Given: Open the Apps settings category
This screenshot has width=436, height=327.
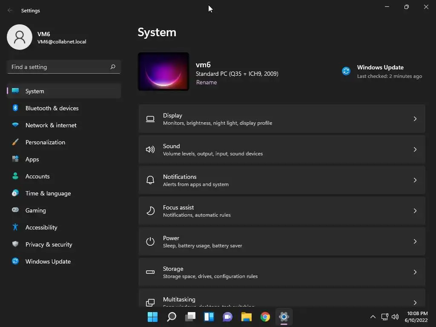Looking at the screenshot, I should [x=64, y=159].
